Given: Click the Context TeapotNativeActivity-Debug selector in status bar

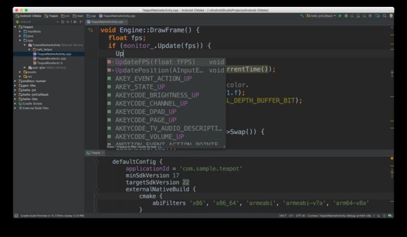Looking at the screenshot, I should 339,216.
